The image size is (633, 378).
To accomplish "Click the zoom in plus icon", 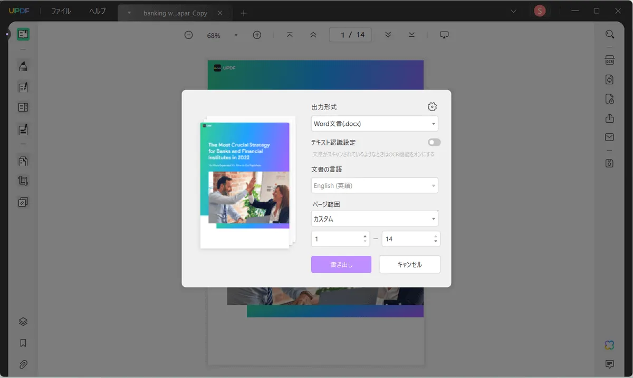I will 257,35.
